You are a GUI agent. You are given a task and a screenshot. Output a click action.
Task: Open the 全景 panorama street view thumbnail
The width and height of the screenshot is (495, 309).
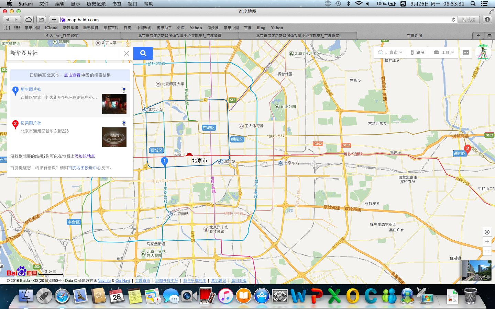pyautogui.click(x=476, y=271)
